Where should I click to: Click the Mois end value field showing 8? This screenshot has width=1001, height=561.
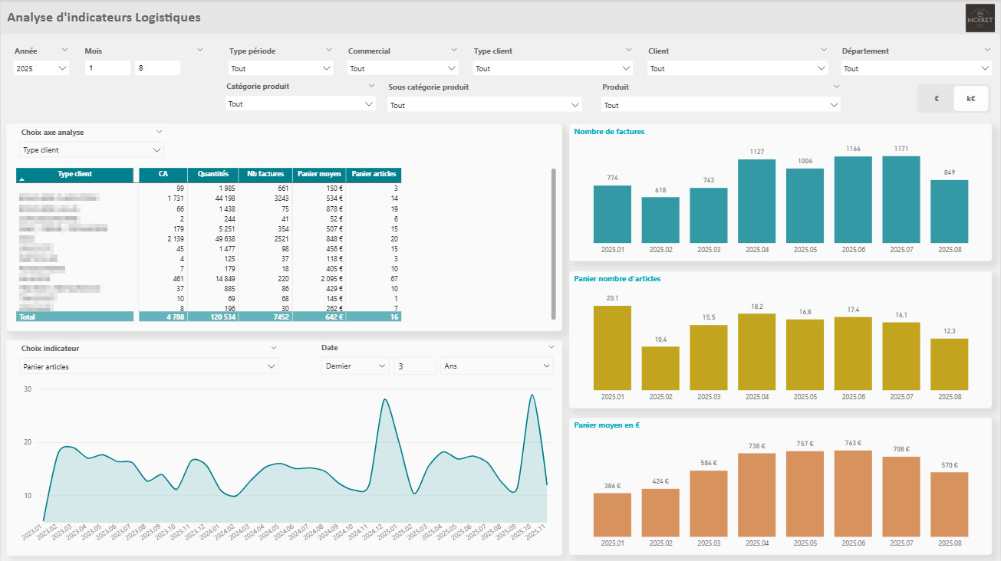click(x=157, y=68)
